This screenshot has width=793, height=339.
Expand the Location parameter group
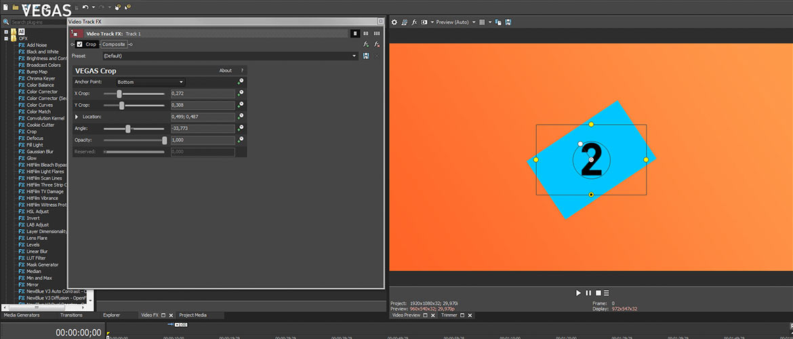[77, 117]
